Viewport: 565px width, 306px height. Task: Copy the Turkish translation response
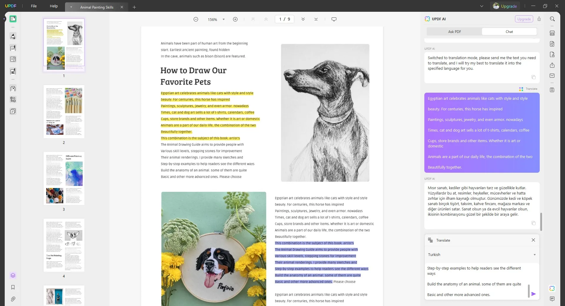(534, 223)
